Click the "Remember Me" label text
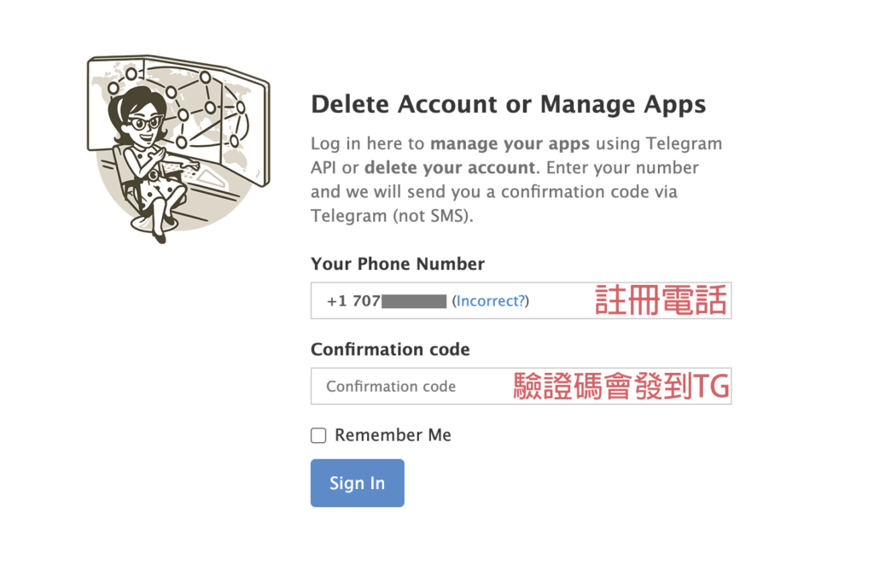 [393, 435]
